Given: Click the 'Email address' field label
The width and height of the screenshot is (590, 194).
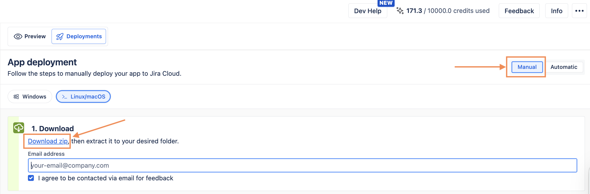Looking at the screenshot, I should coord(46,154).
